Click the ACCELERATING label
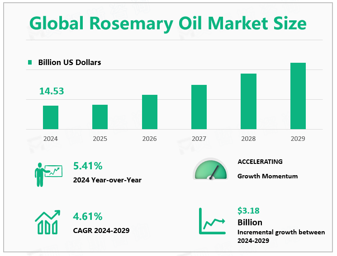The width and height of the screenshot is (337, 256). coord(260,162)
